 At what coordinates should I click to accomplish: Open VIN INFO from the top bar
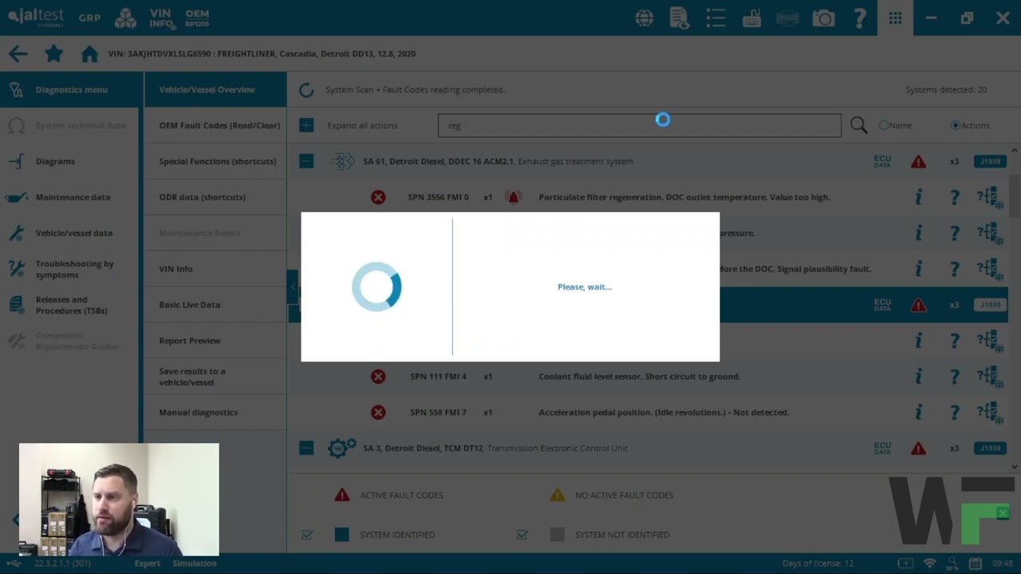click(x=162, y=18)
